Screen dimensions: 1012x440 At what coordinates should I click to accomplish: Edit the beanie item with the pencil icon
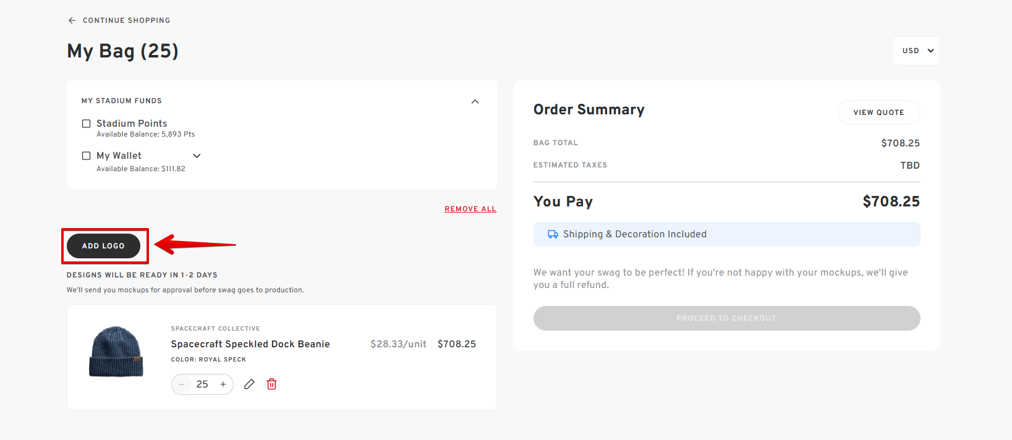tap(249, 384)
